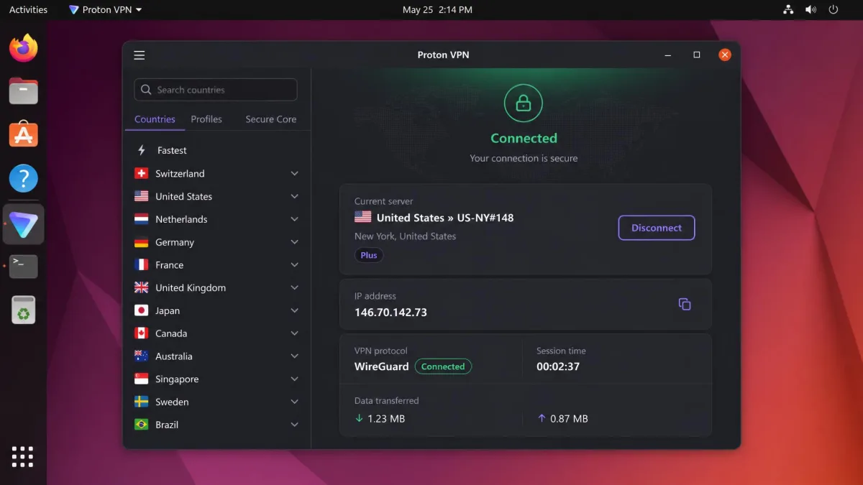Screen dimensions: 863x485
Task: Click in the Search countries field
Action: pos(216,90)
